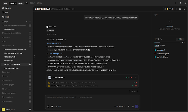This screenshot has height=112, width=188.
Task: Open the 帮助(H) menu
Action: [x=39, y=3]
